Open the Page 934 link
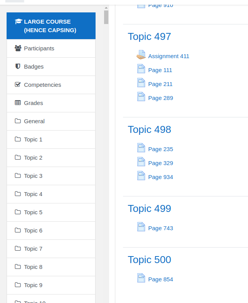 point(161,177)
